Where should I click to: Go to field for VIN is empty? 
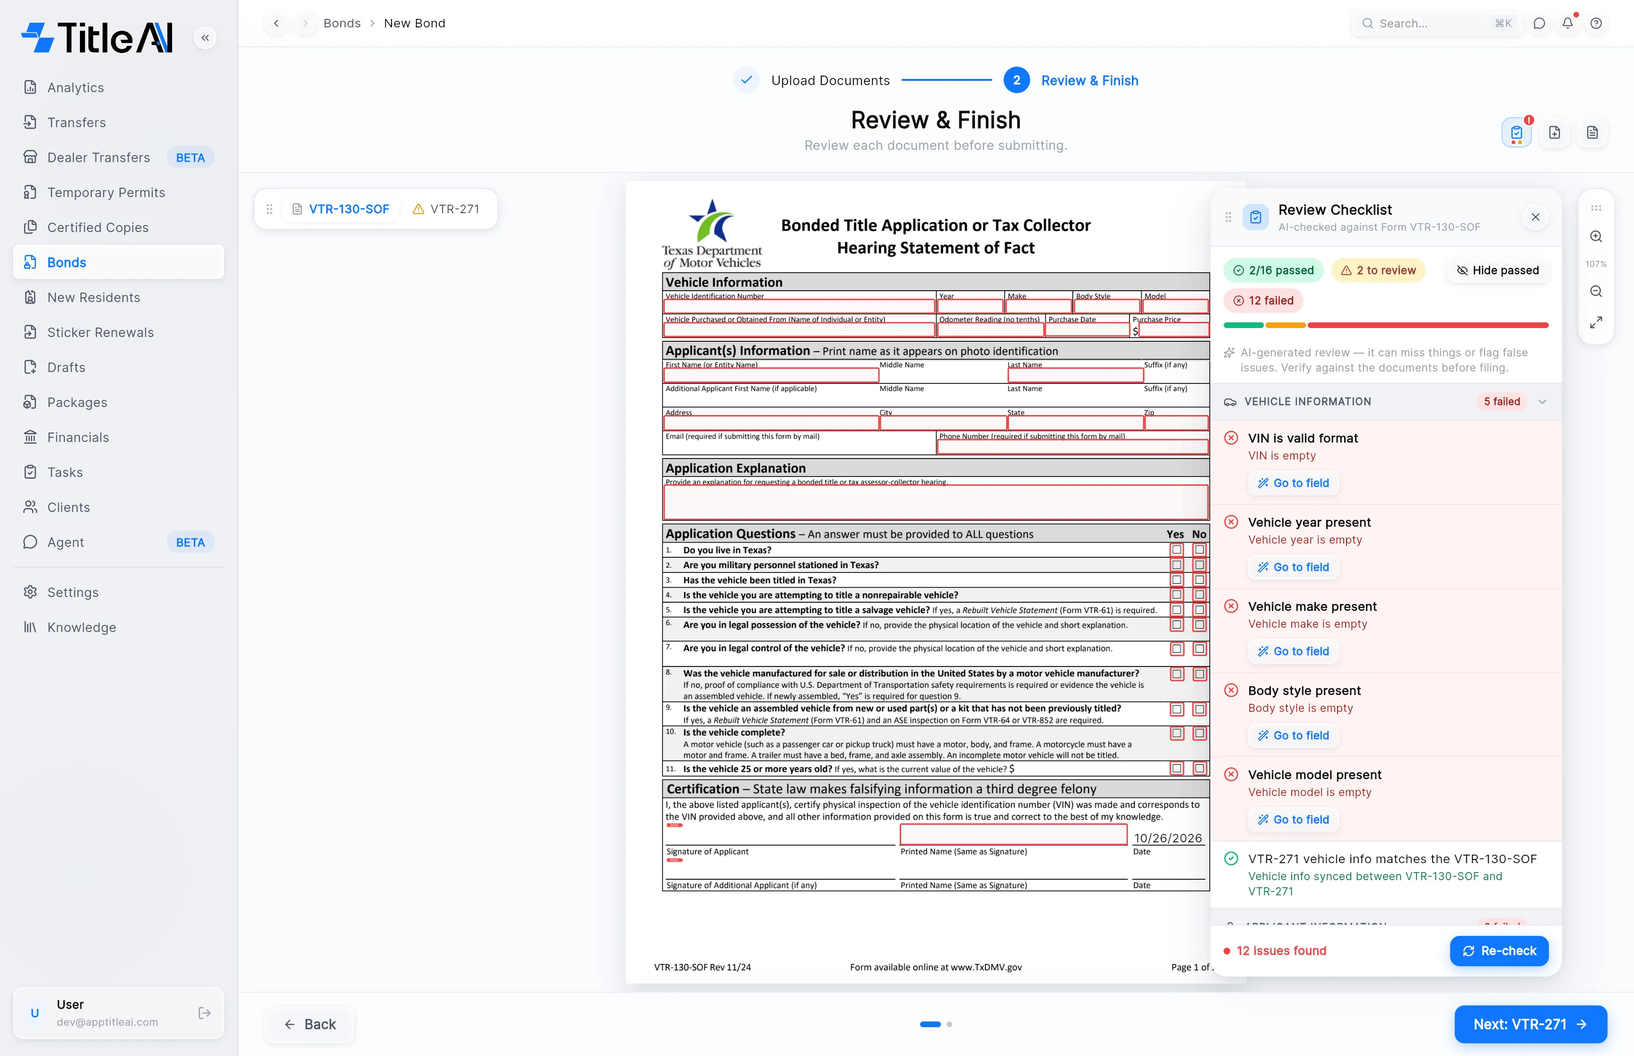coord(1293,484)
